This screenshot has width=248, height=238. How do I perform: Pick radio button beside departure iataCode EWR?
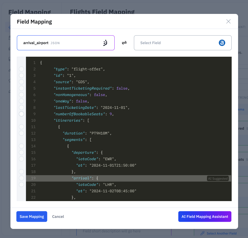pos(21,159)
